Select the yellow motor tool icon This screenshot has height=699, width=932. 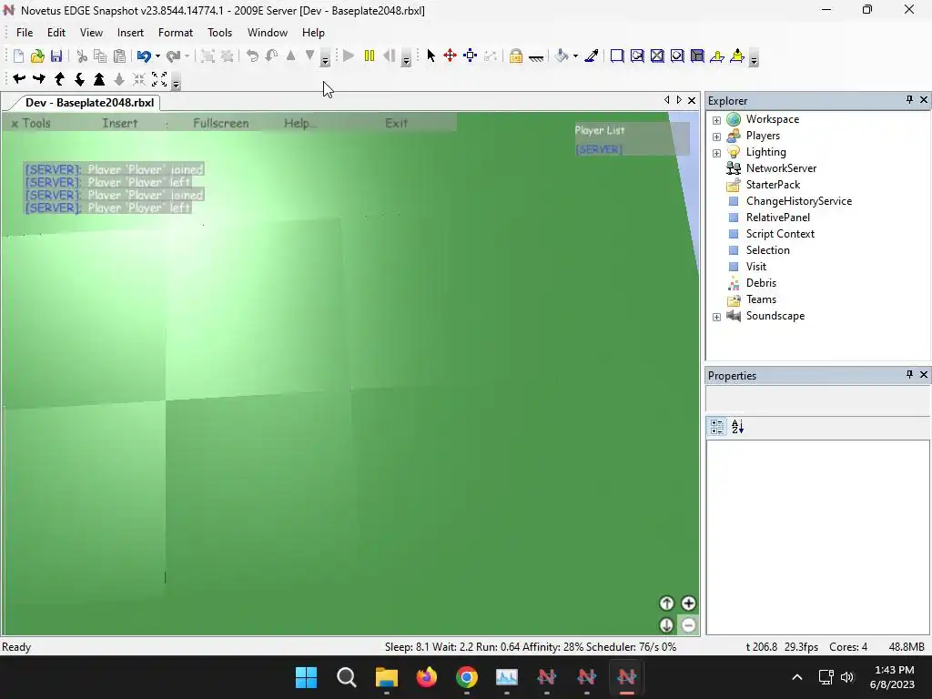[737, 56]
